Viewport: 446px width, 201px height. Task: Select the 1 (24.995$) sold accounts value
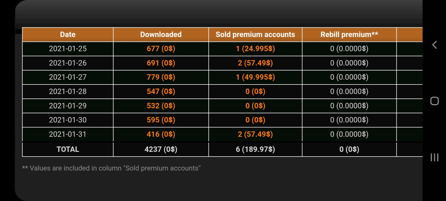[x=255, y=49]
